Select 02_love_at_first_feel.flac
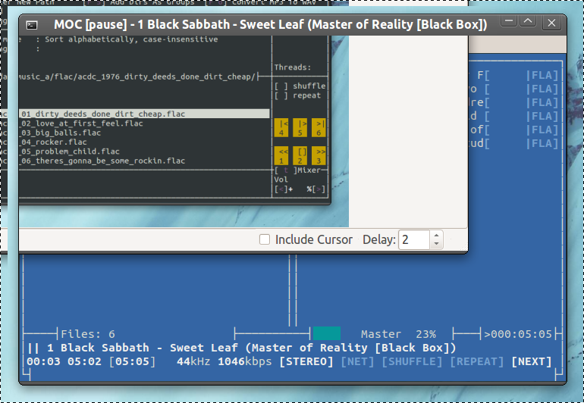 (x=82, y=123)
